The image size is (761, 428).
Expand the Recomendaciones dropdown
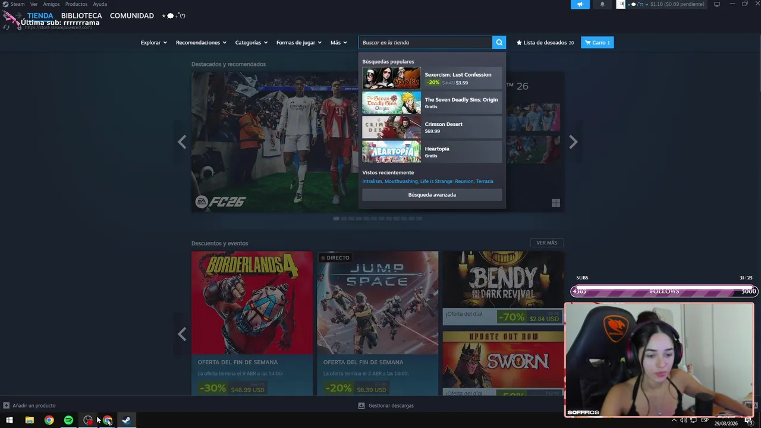[201, 43]
